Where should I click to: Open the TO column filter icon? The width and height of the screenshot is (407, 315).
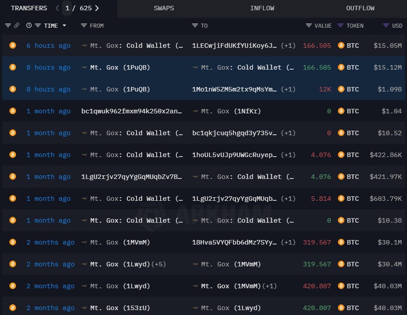click(195, 25)
